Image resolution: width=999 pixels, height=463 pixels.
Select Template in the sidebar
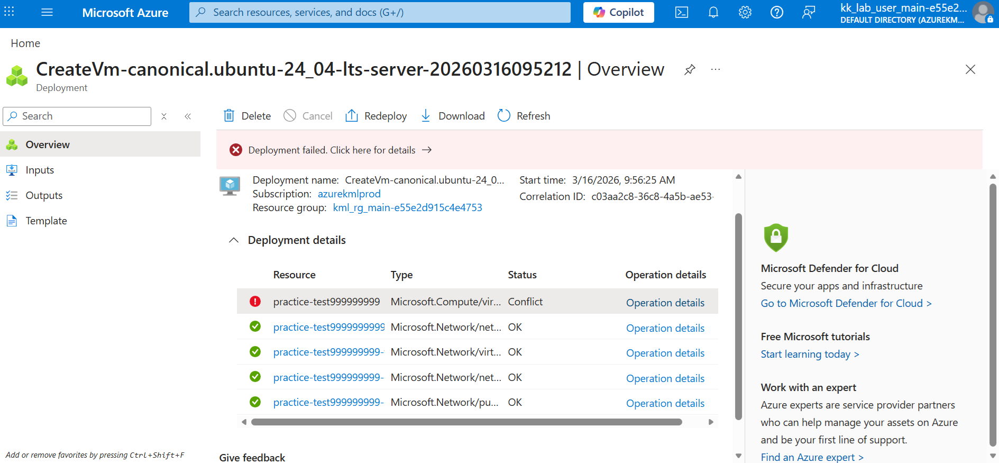pyautogui.click(x=46, y=221)
